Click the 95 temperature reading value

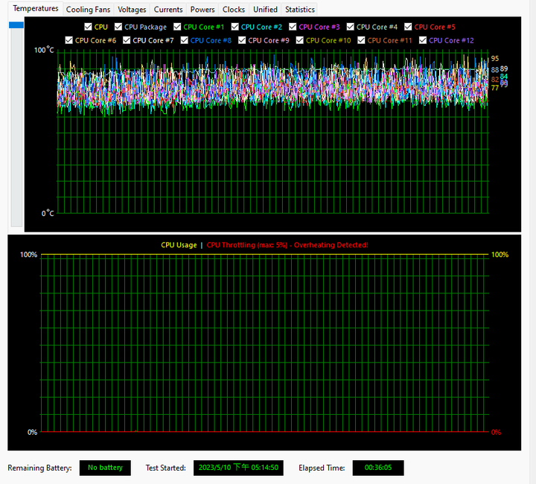(494, 58)
